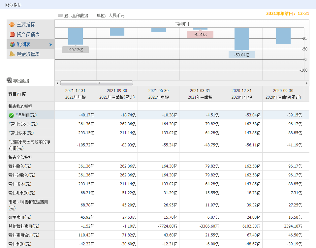This screenshot has width=316, height=248.
Task: Click the chart's right scroll arrow
Action: (307, 83)
